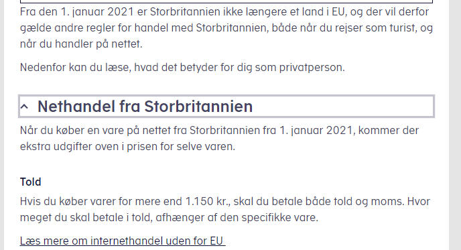Click the gray margin right of the page

455,125
